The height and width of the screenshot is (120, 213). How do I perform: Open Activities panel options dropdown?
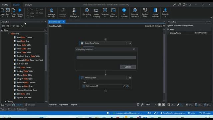pos(42,22)
